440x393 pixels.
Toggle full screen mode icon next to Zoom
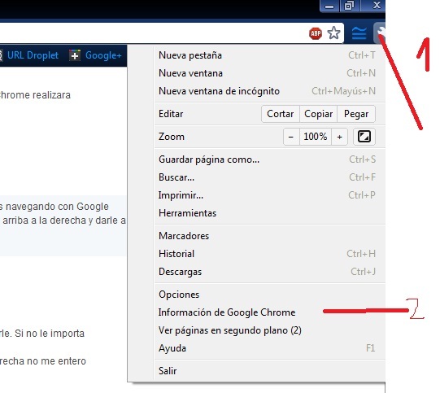(x=364, y=137)
